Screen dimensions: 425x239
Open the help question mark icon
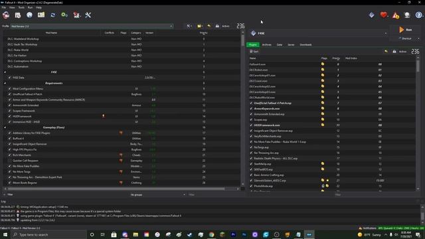coord(419,15)
